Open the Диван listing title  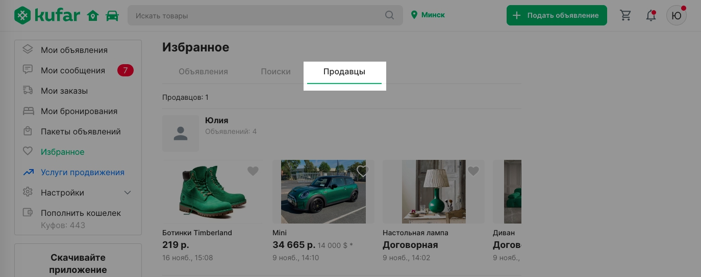tap(504, 233)
